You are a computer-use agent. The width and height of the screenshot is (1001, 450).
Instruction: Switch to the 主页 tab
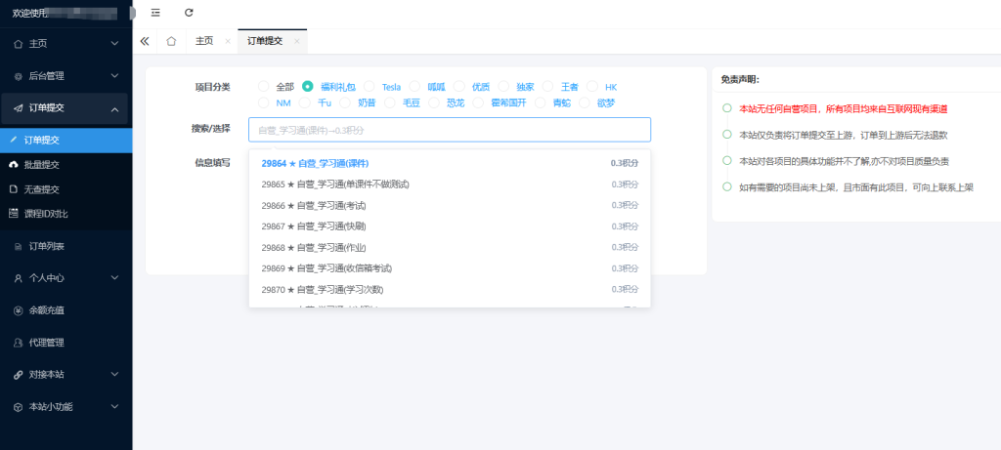[x=204, y=41]
